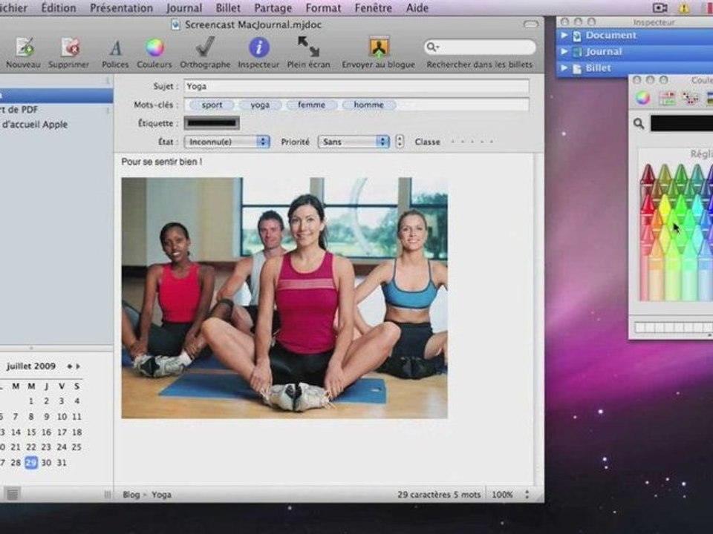The height and width of the screenshot is (534, 713).
Task: Expand the Document section in Inspecteur
Action: pos(564,35)
